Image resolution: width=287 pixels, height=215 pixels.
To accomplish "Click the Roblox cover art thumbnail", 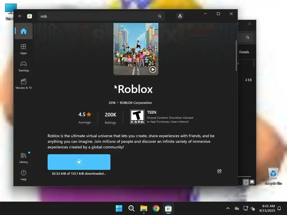I will (136, 49).
